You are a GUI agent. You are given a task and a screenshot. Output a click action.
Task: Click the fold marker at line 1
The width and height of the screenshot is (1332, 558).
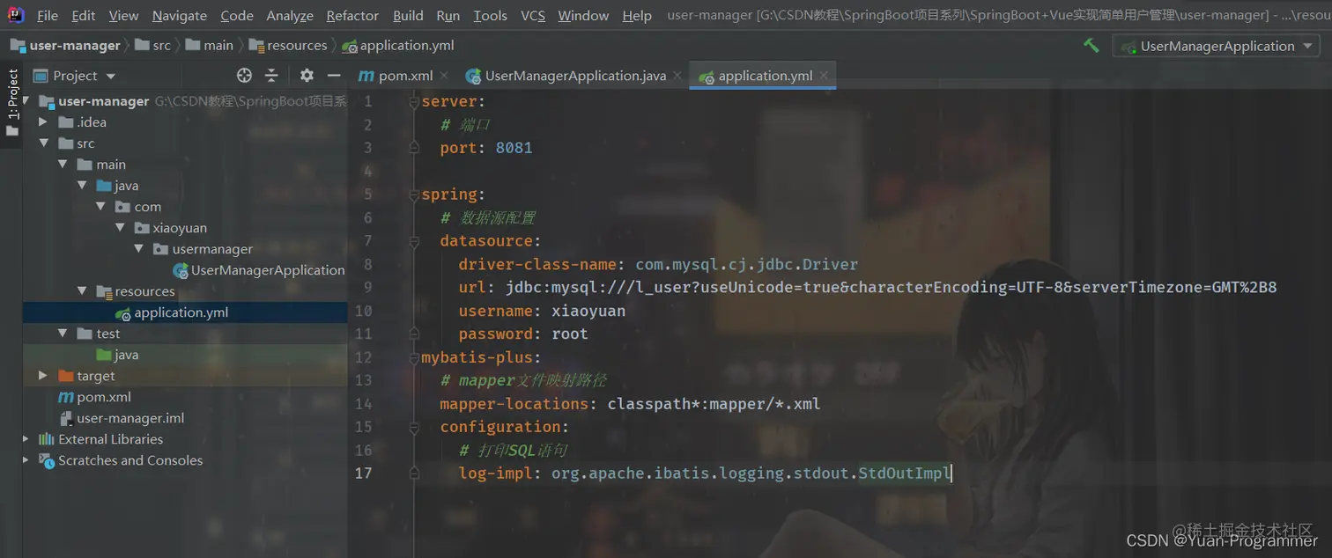tap(414, 101)
